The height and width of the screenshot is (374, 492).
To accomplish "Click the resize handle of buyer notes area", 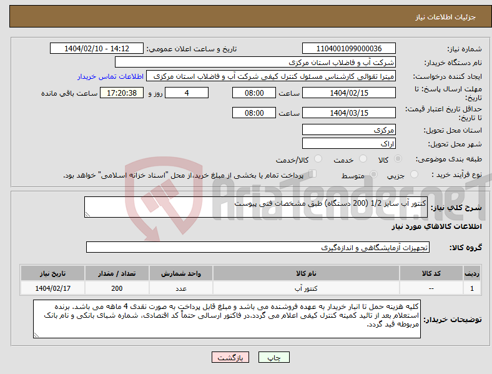I will [36, 335].
